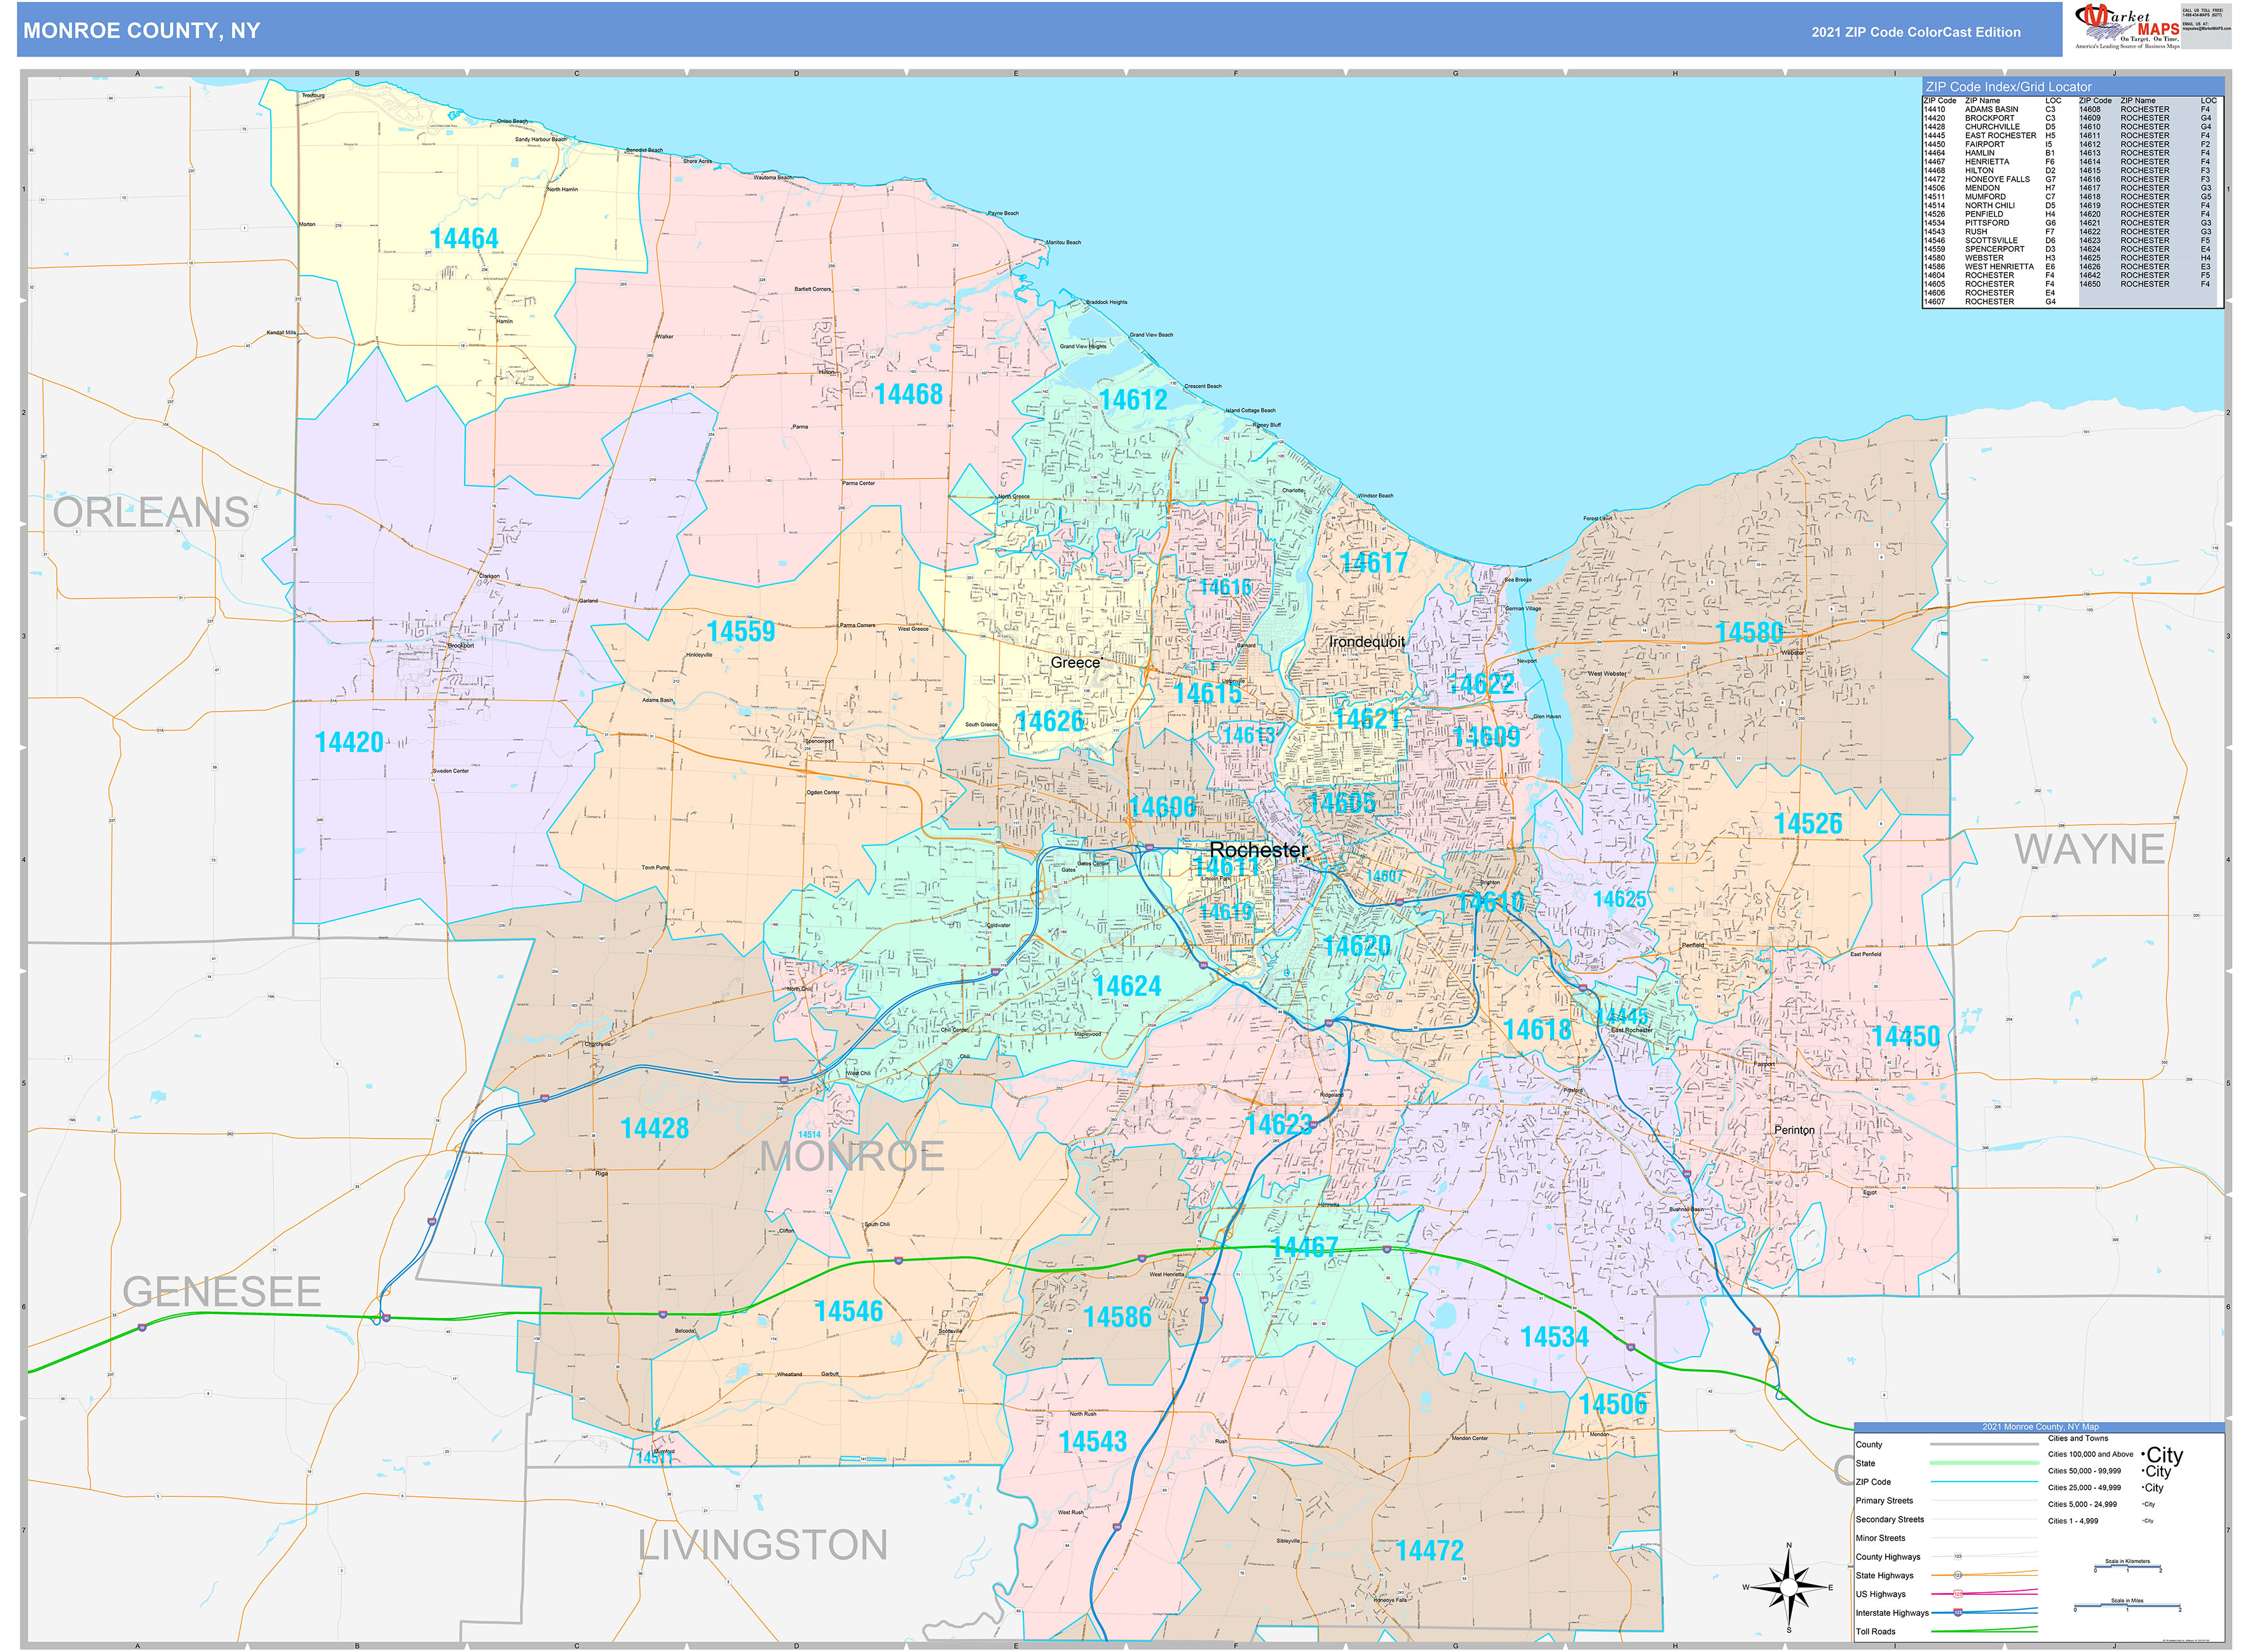Click the large 14428 ZIP label on map
Viewport: 2243px width, 1652px height.
click(654, 1128)
